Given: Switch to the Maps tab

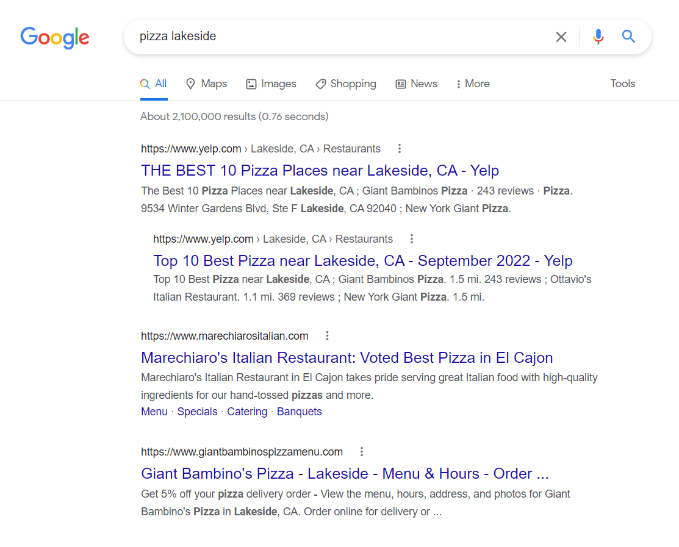Looking at the screenshot, I should click(x=206, y=84).
